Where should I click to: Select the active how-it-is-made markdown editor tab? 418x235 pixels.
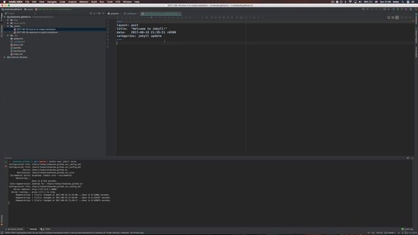tap(161, 13)
